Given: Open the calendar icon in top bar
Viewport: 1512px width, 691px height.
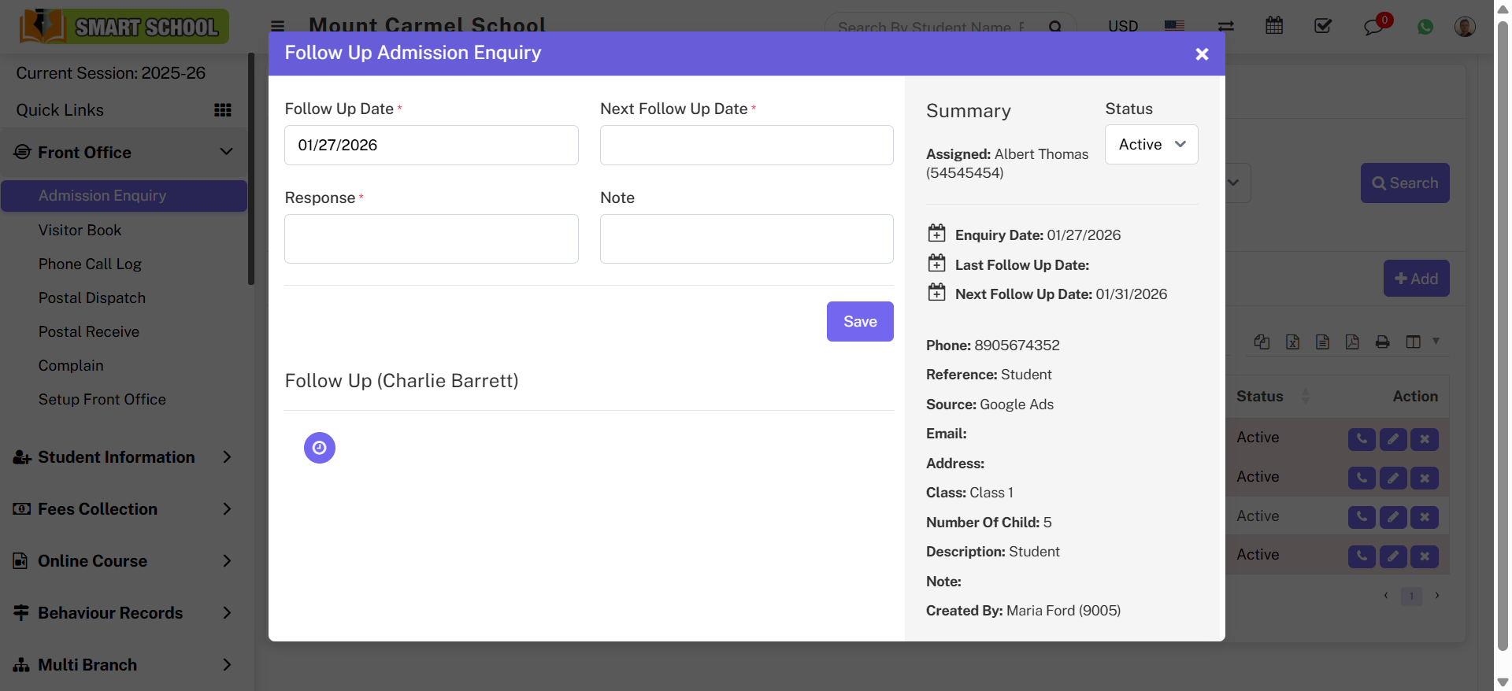Looking at the screenshot, I should pos(1273,26).
